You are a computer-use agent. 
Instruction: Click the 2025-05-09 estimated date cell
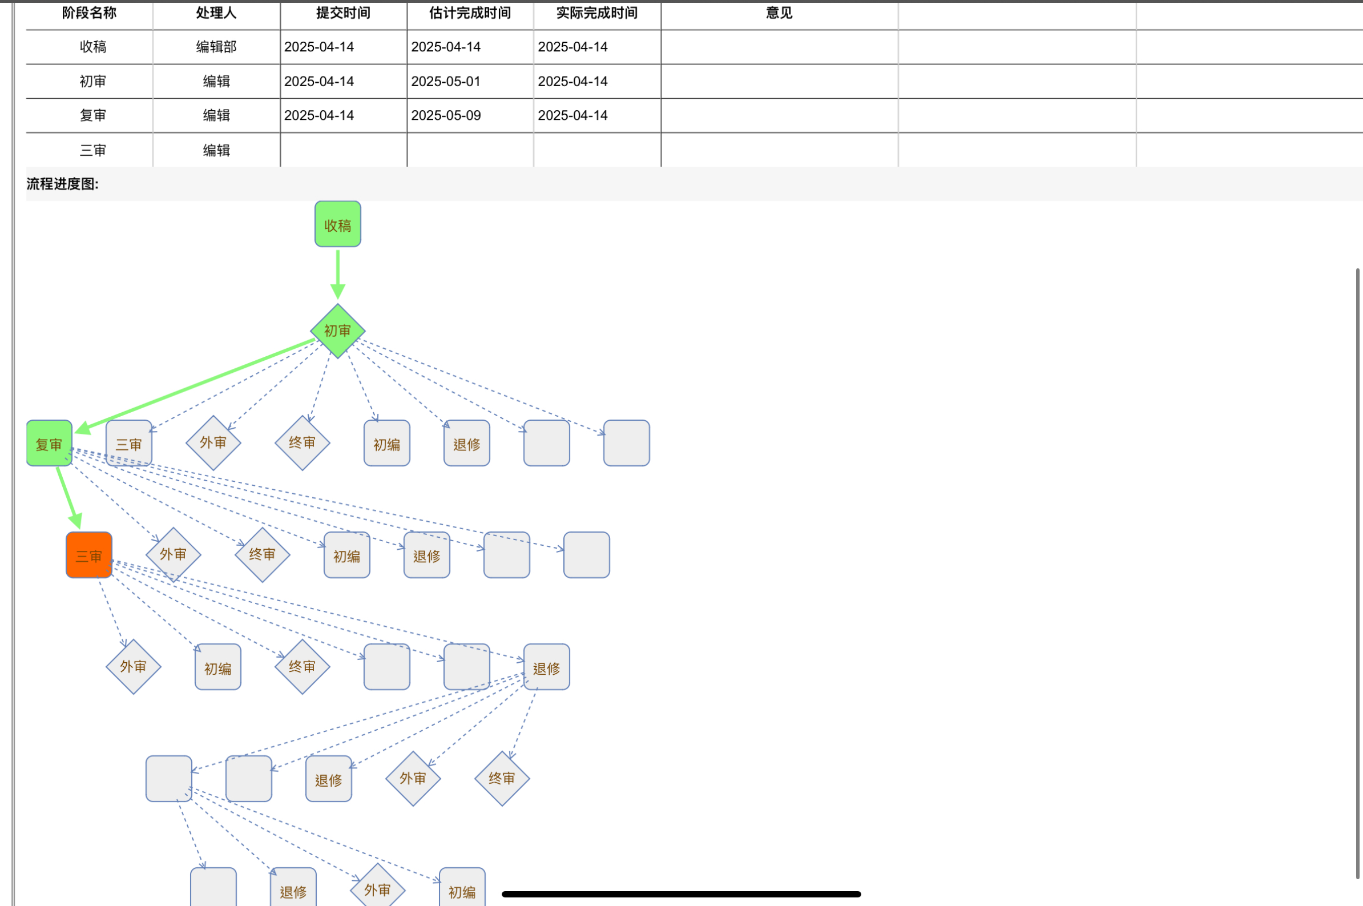[446, 115]
